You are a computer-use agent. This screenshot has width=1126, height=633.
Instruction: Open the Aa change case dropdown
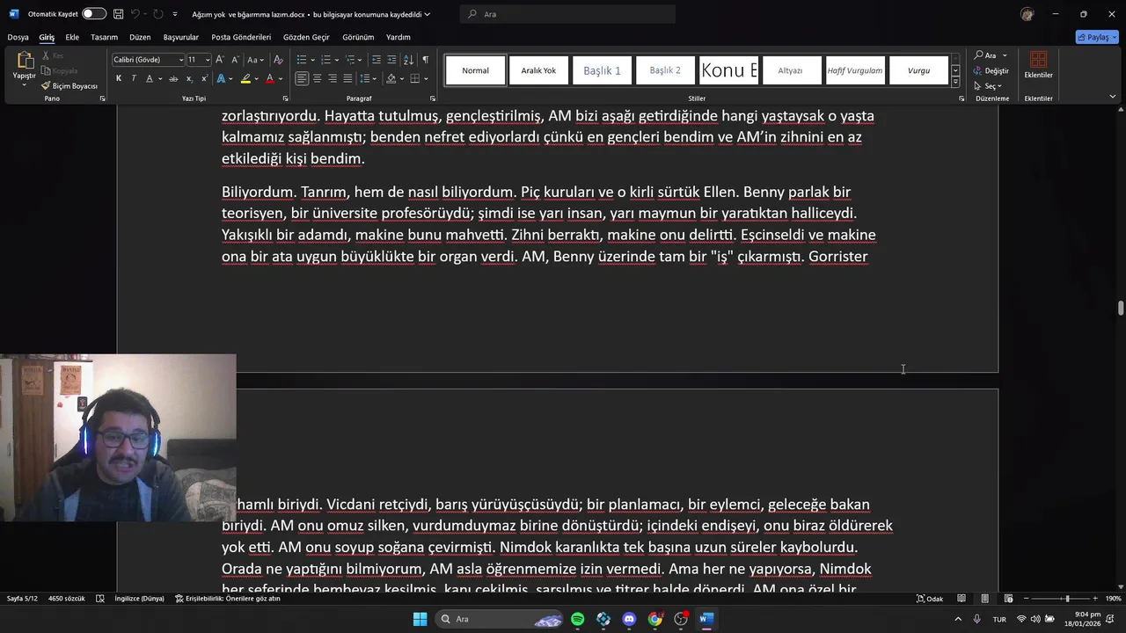255,60
